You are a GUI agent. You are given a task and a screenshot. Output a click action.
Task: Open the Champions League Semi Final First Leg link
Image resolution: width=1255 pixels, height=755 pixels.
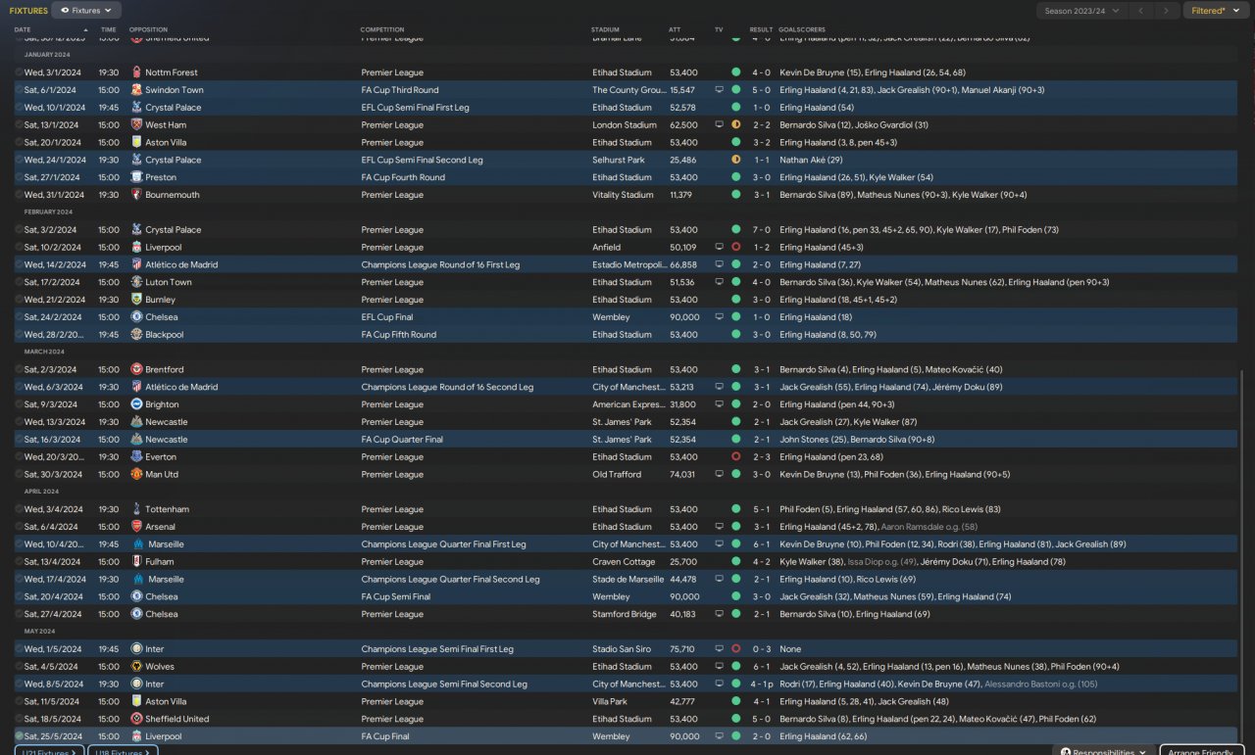[436, 649]
